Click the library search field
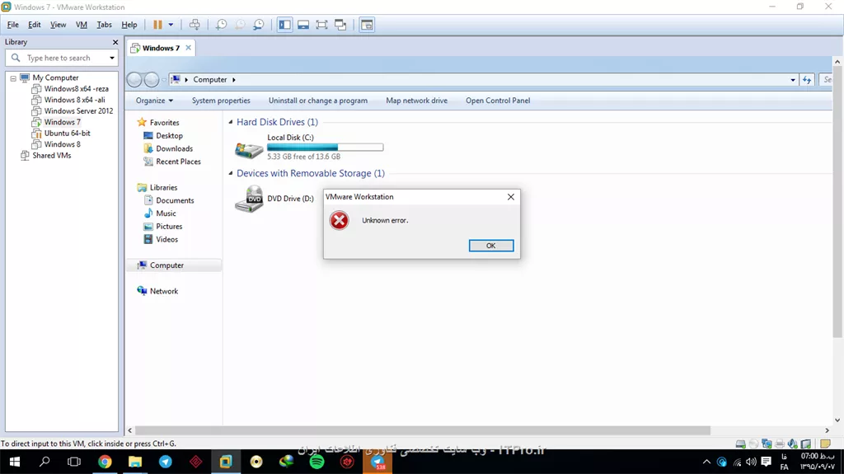 click(x=61, y=58)
